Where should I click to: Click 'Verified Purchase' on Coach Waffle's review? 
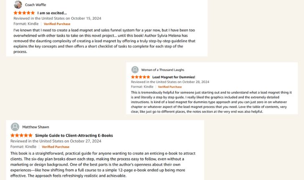pos(57,24)
